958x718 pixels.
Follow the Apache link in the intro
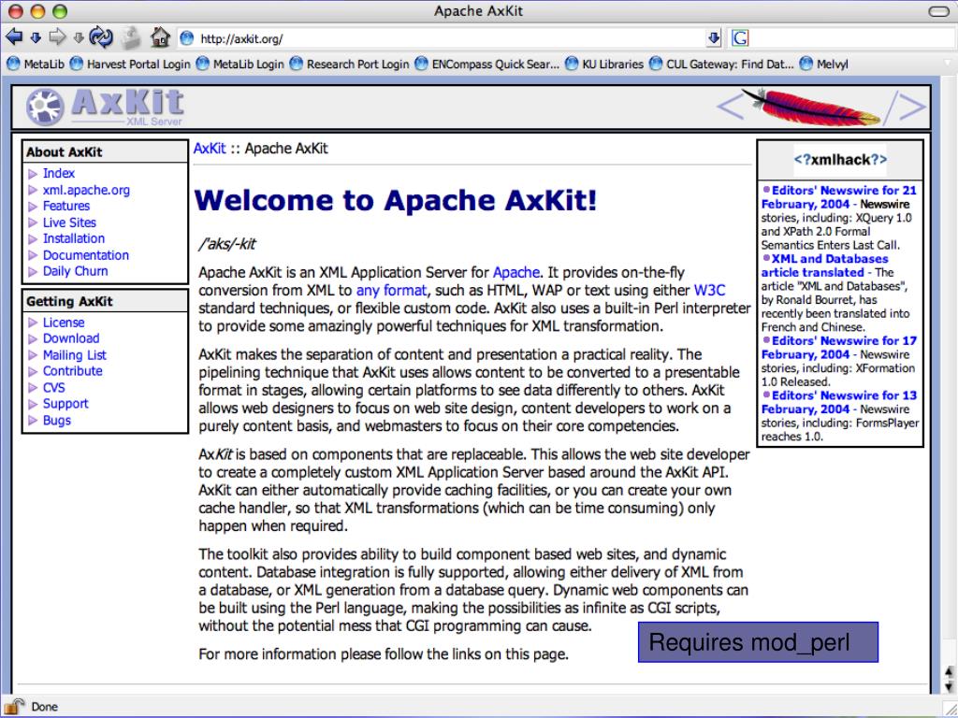click(x=516, y=272)
